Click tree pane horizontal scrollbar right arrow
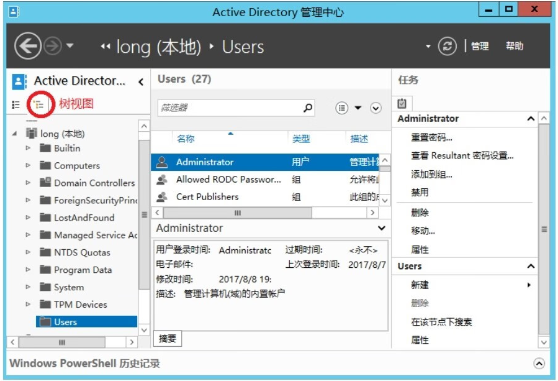 [x=132, y=342]
